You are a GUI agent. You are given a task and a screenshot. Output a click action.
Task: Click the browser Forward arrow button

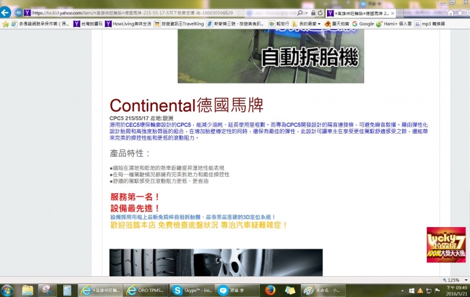pyautogui.click(x=18, y=13)
